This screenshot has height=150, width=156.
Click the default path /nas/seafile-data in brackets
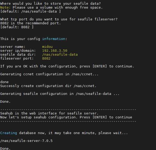click(x=39, y=11)
